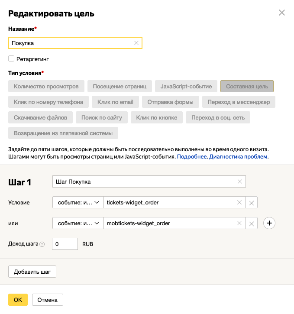
Task: Clear the tickets-widget_order value
Action: pos(239,202)
